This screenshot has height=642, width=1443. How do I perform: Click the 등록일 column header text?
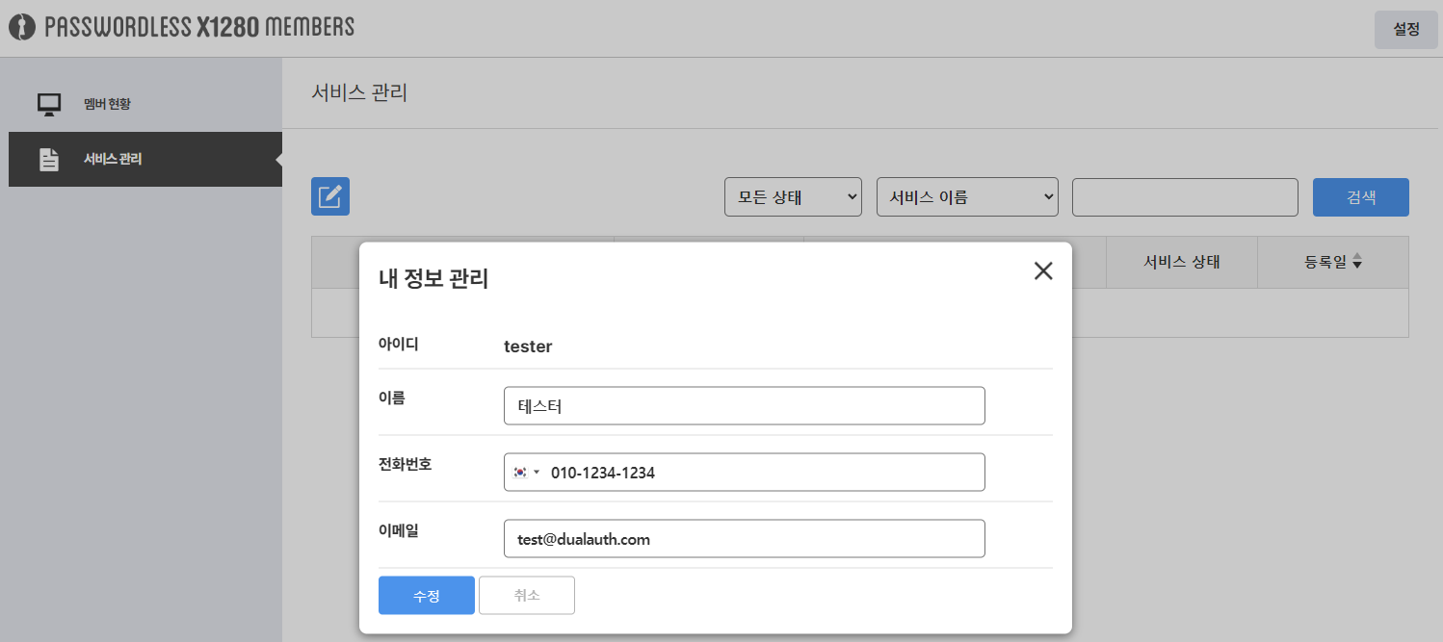point(1325,262)
